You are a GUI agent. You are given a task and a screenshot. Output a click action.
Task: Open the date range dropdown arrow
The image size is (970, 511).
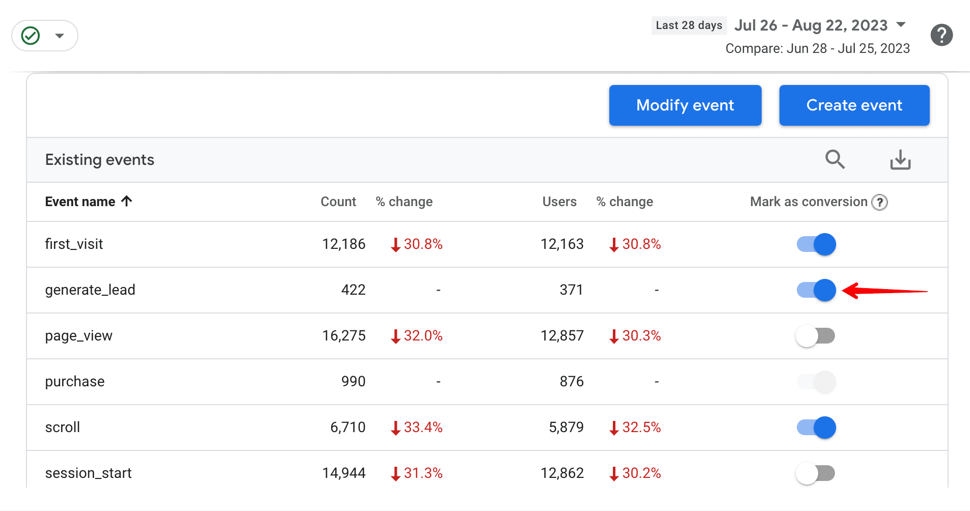[901, 24]
